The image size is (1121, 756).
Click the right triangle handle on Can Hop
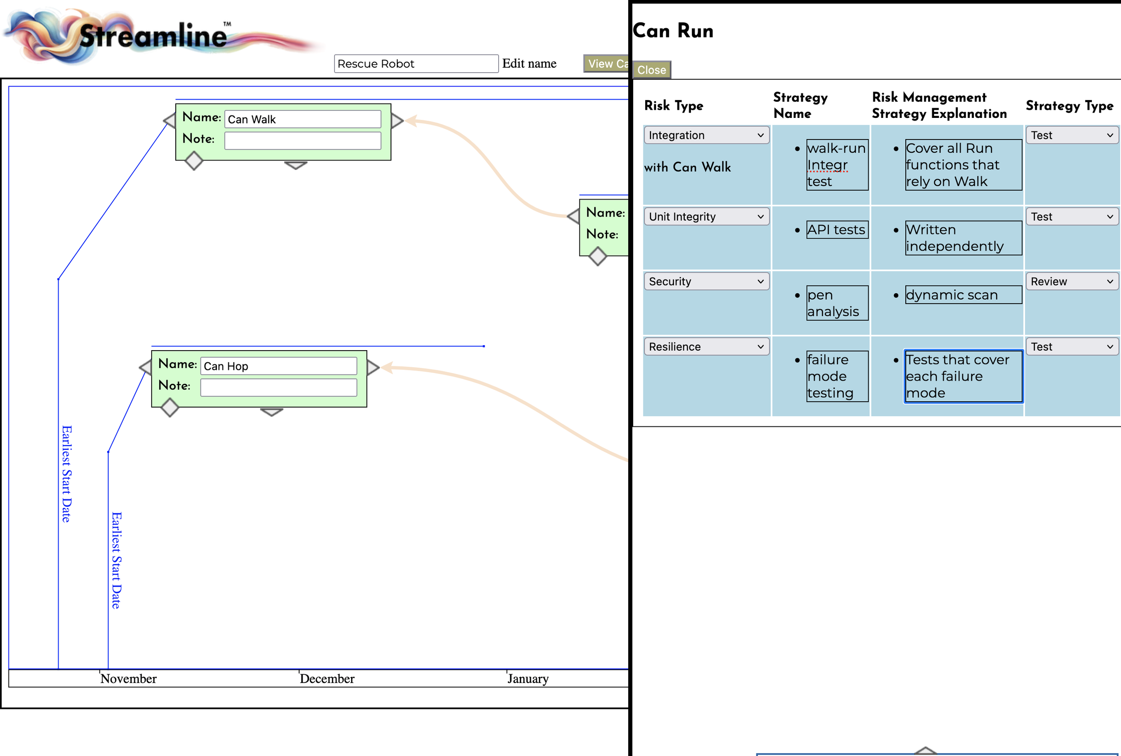[x=372, y=367]
